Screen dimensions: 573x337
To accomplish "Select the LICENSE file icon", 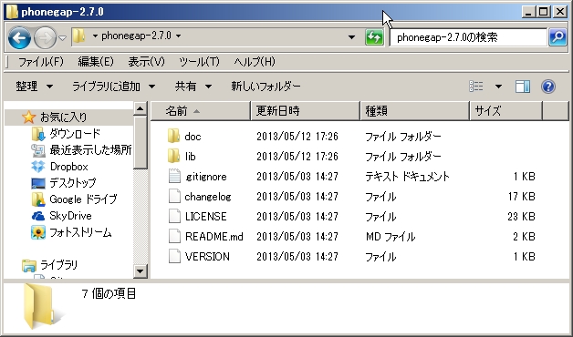I will pyautogui.click(x=174, y=216).
